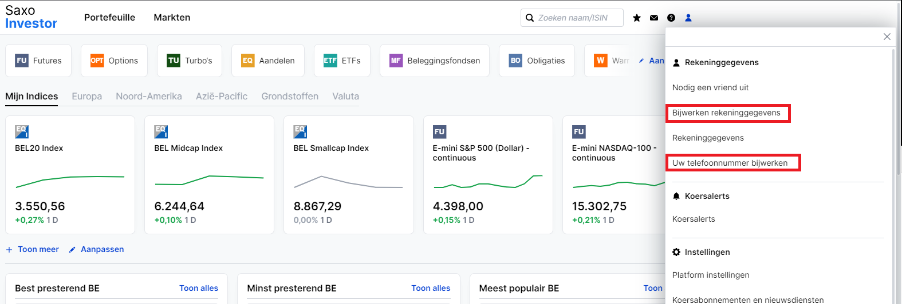Click the EQ Aandelen icon
902x304 pixels.
[x=248, y=61]
